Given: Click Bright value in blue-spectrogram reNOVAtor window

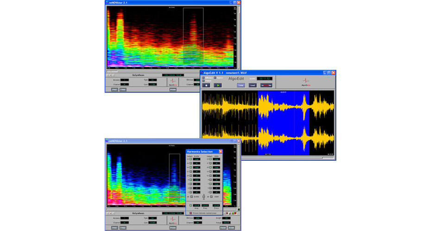Looking at the screenshot, I should click(x=226, y=218).
